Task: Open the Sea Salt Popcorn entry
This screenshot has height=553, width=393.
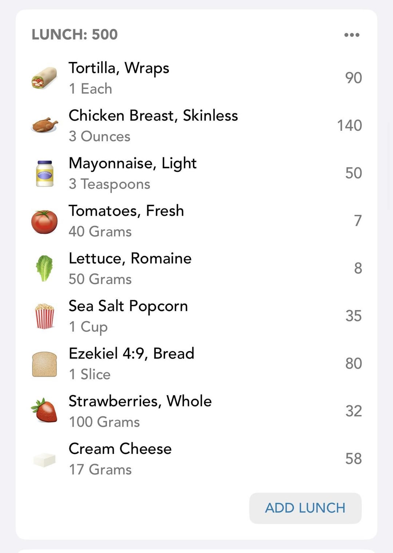Action: tap(196, 316)
